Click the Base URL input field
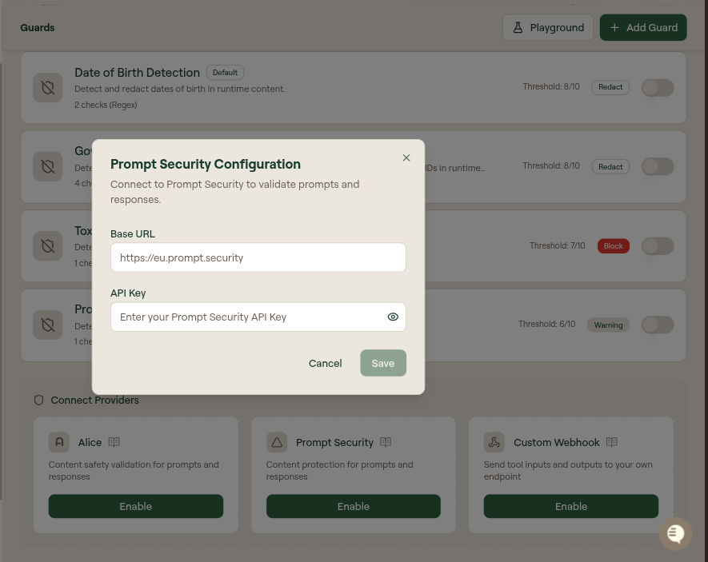This screenshot has height=562, width=708. coord(258,257)
